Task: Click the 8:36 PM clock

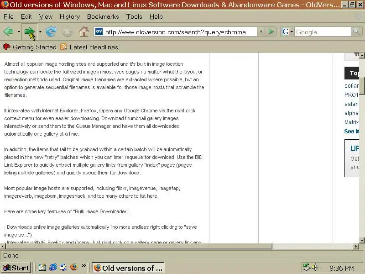Action: pos(341,269)
